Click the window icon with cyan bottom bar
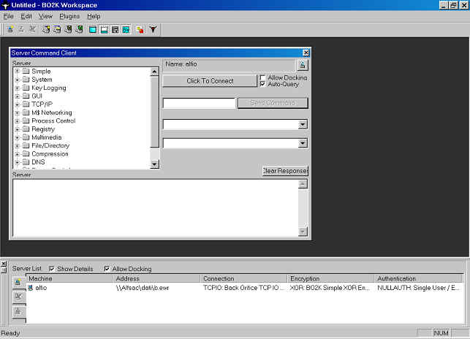This screenshot has height=339, width=470. click(104, 30)
